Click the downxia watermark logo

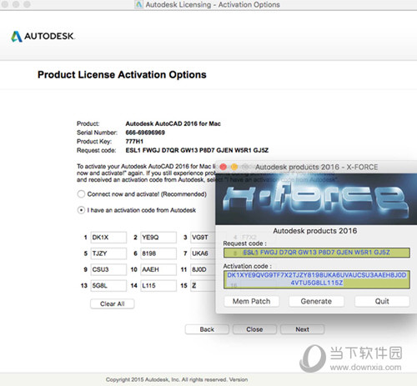pos(351,358)
